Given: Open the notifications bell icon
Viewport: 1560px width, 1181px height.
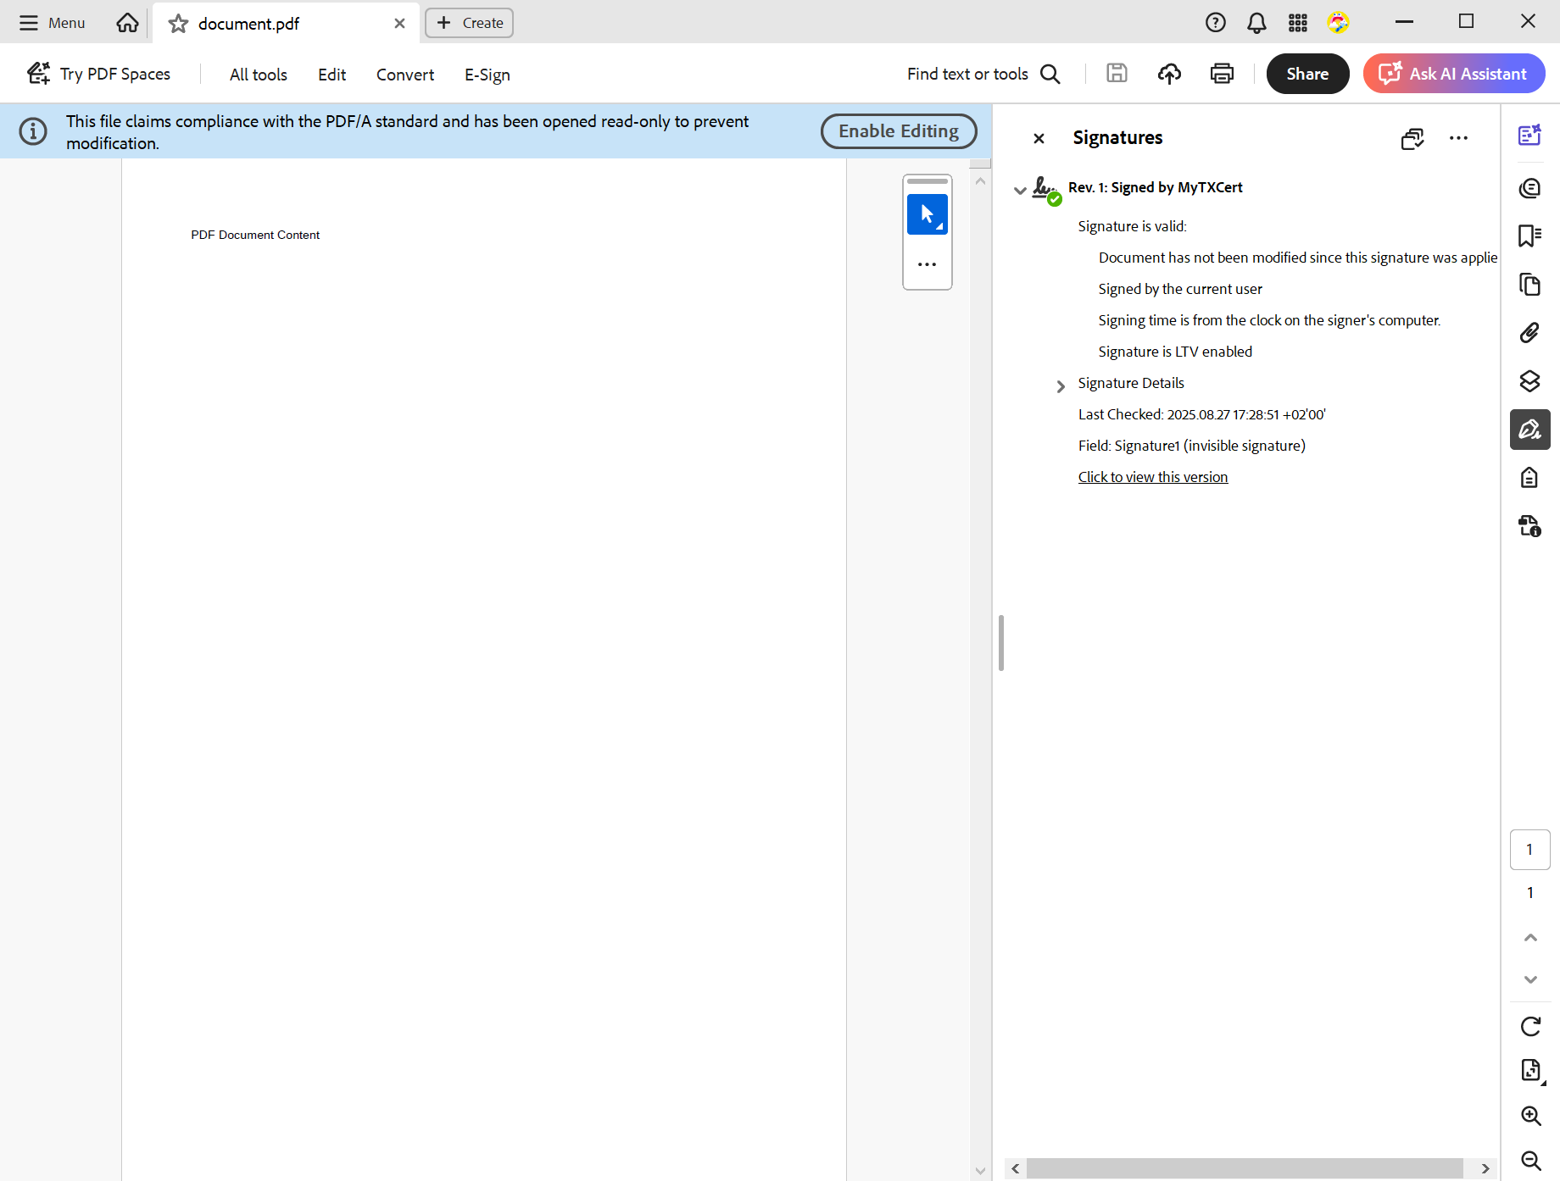Looking at the screenshot, I should coord(1256,23).
